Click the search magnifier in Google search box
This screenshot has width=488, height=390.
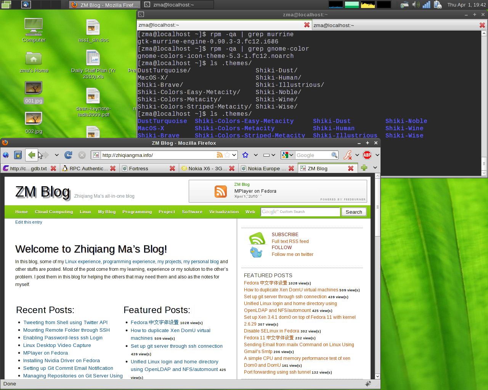click(x=334, y=155)
